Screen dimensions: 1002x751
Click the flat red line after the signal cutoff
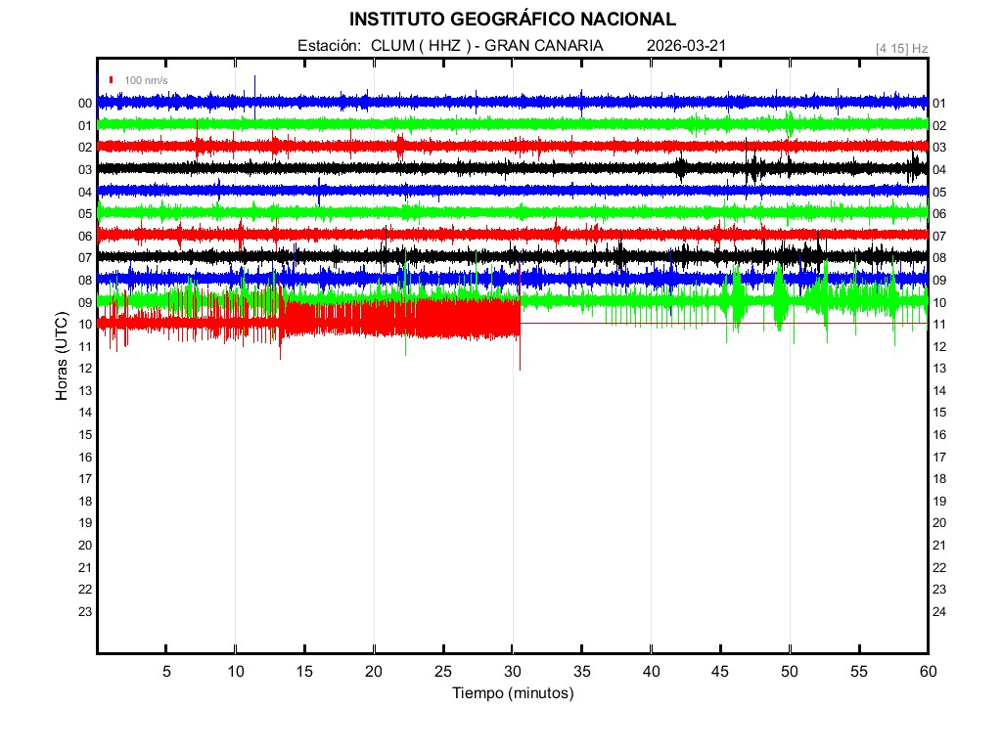coord(724,324)
